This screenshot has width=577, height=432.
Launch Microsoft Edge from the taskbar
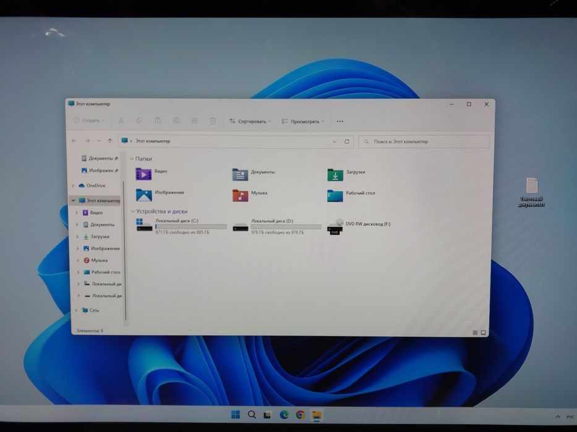(x=284, y=415)
